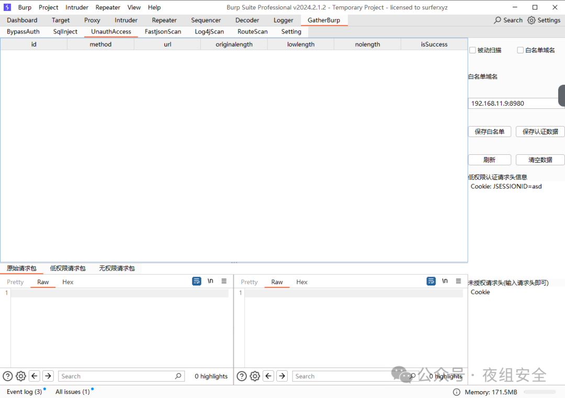Open Burp Settings gear at top right
This screenshot has width=565, height=398.
coord(532,20)
